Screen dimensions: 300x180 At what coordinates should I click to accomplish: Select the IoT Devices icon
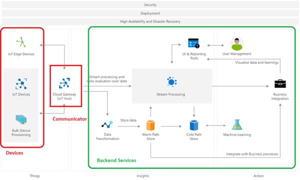coord(21,84)
